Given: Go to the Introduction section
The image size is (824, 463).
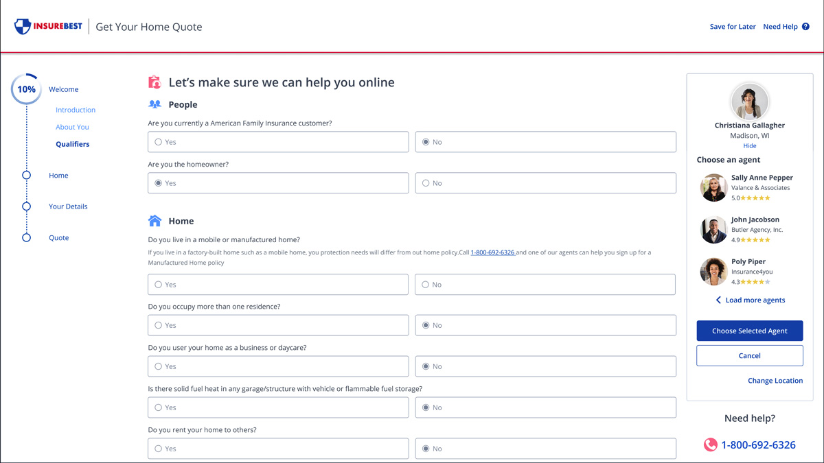Looking at the screenshot, I should pos(75,109).
